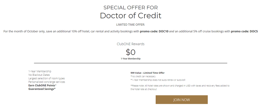Viewport: 273px width, 107px height.
Task: Click the bold "Earn ClubONE Points*" text
Action: [x=42, y=85]
